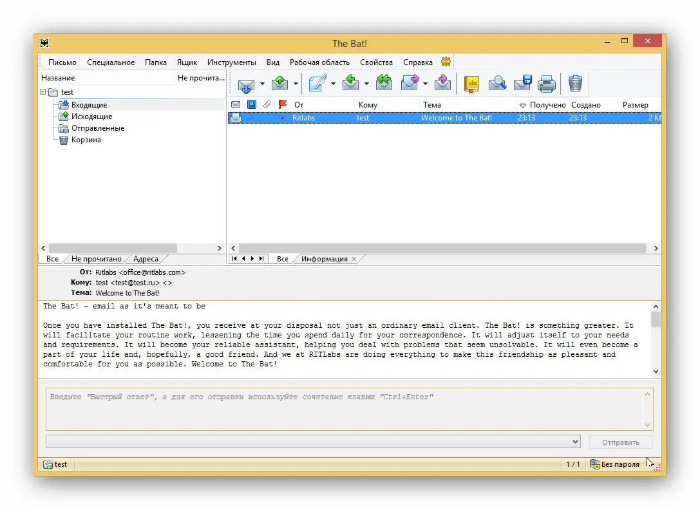Click the attachment paperclip column header

pos(267,104)
